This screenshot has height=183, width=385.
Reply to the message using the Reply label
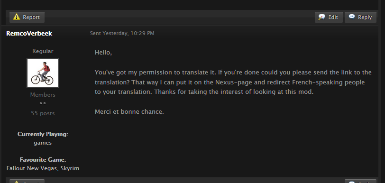click(365, 17)
